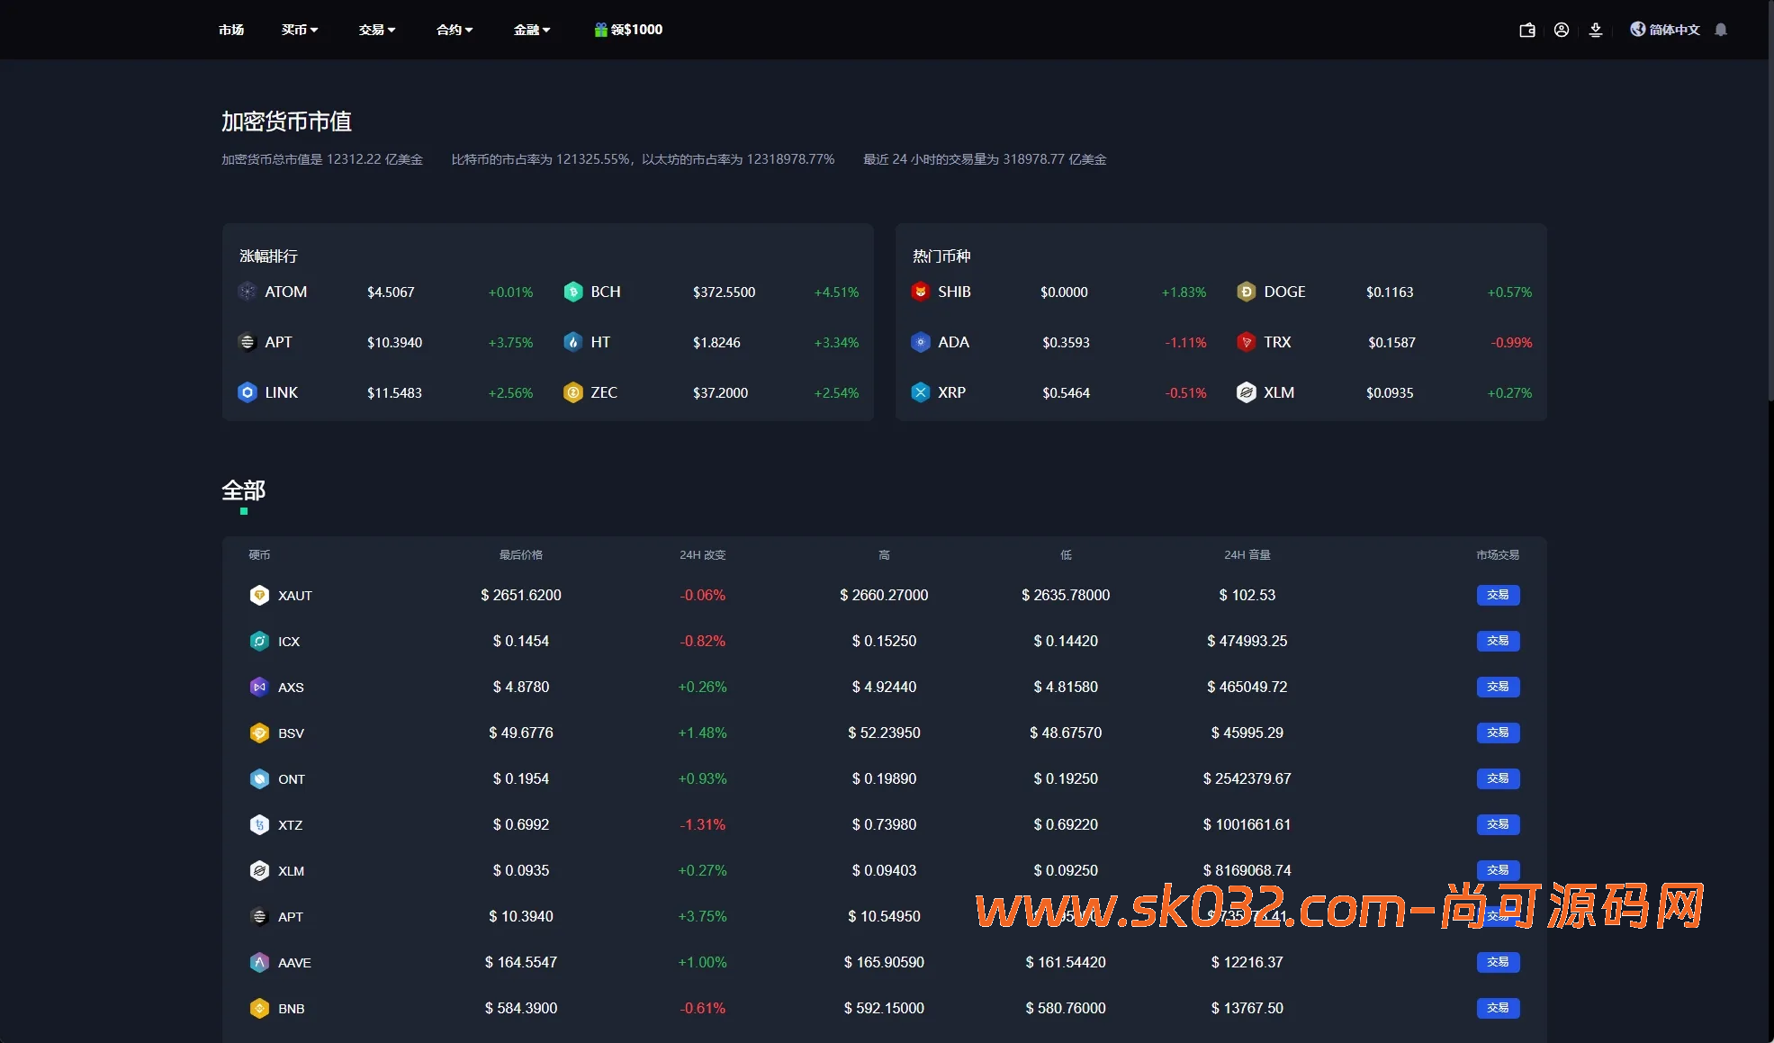Expand the 买币 dropdown menu
Viewport: 1774px width, 1043px height.
tap(300, 30)
